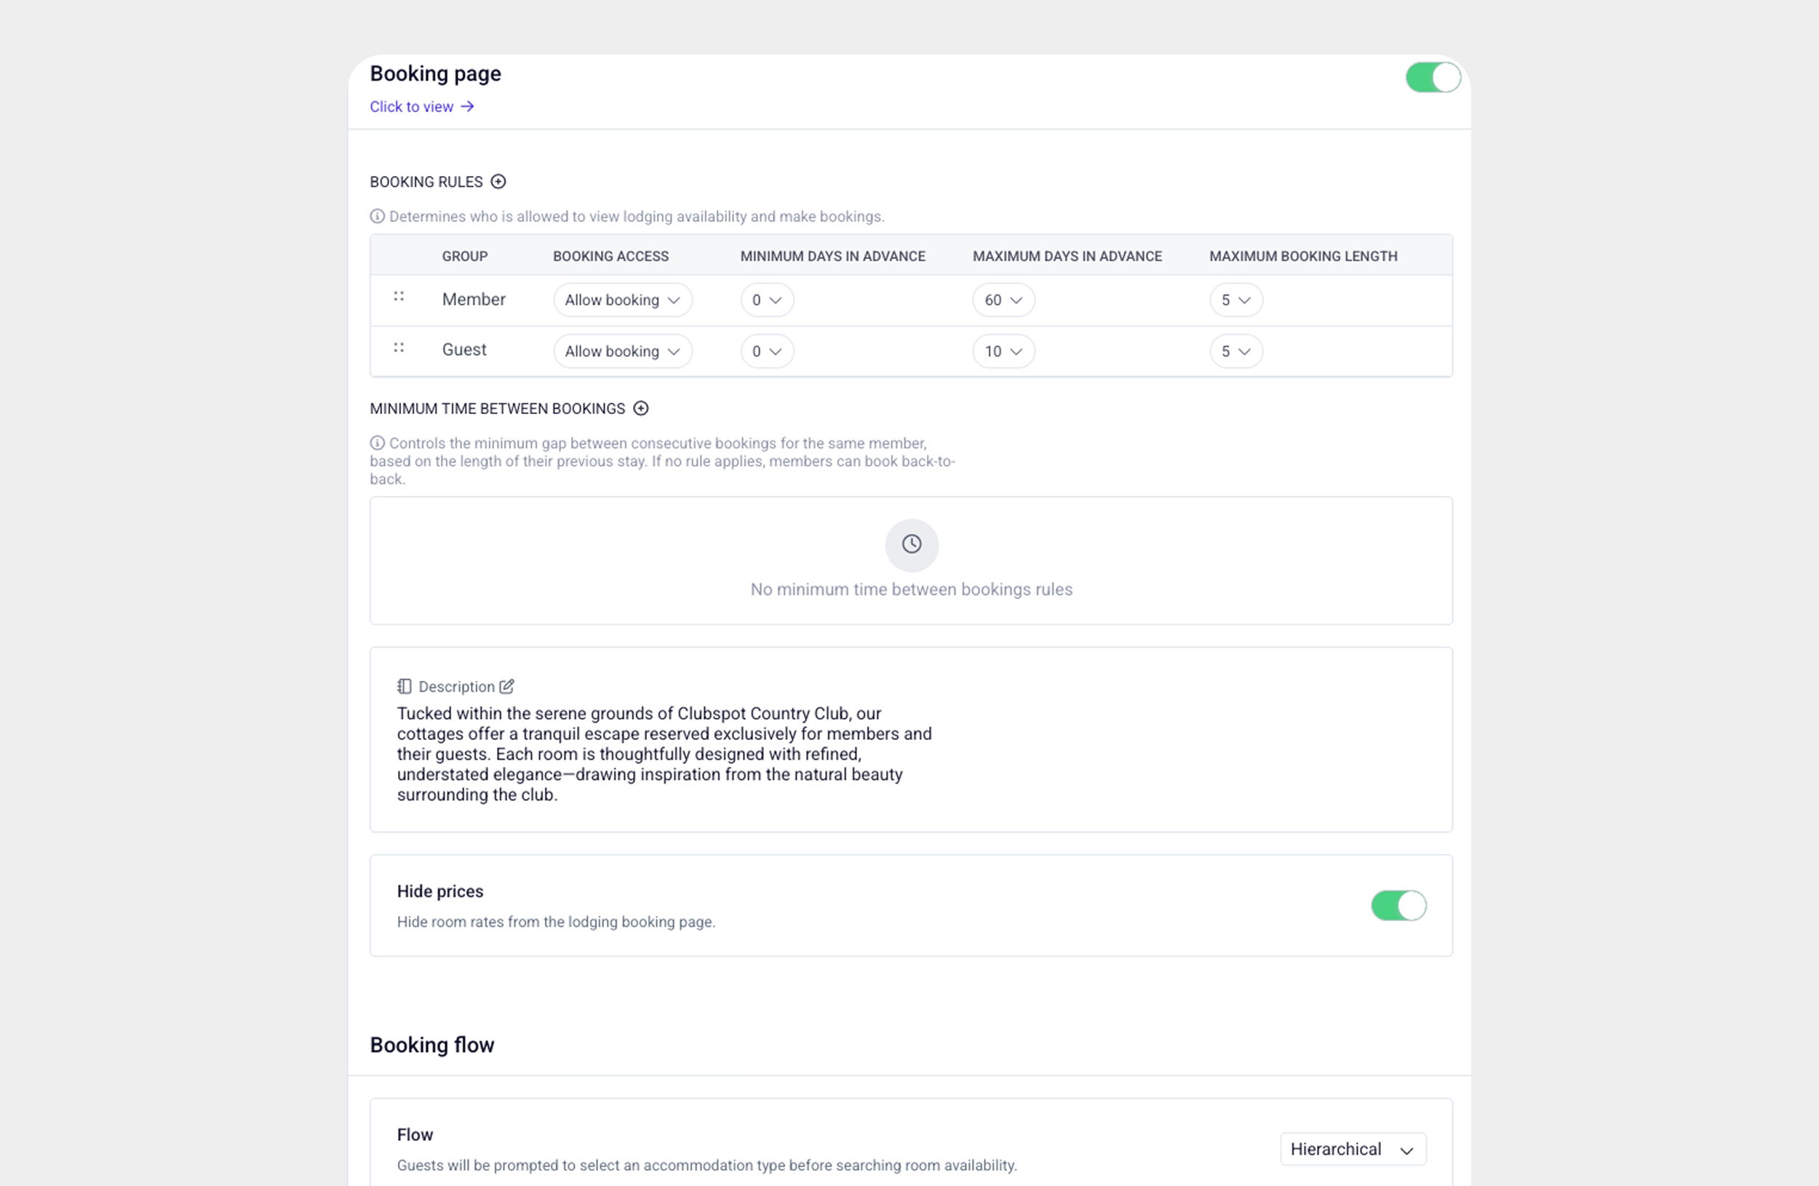Open Member maximum booking length dropdown showing 5
This screenshot has height=1186, width=1819.
(1235, 300)
